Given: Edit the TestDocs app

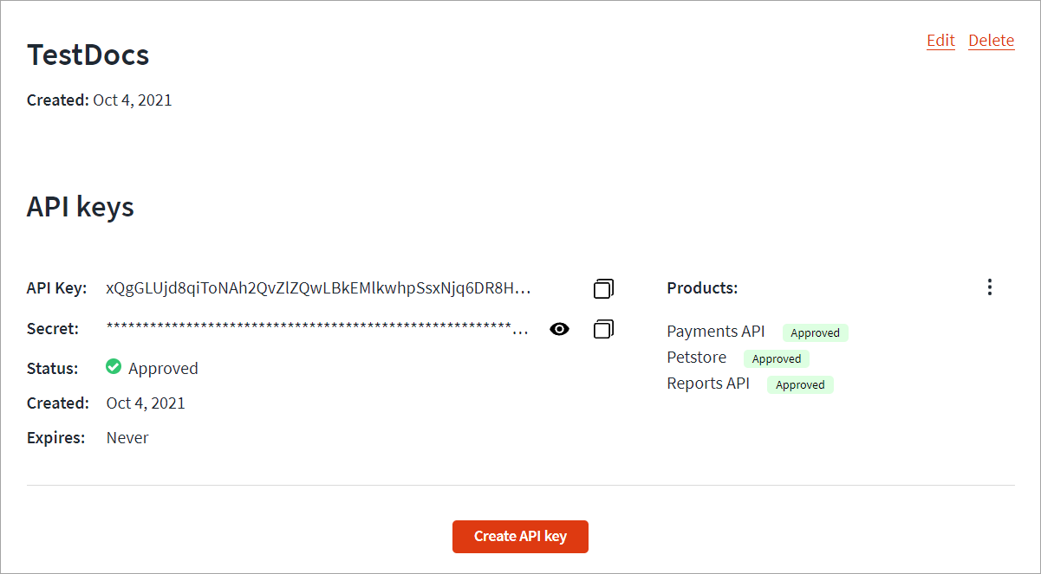Looking at the screenshot, I should click(940, 41).
